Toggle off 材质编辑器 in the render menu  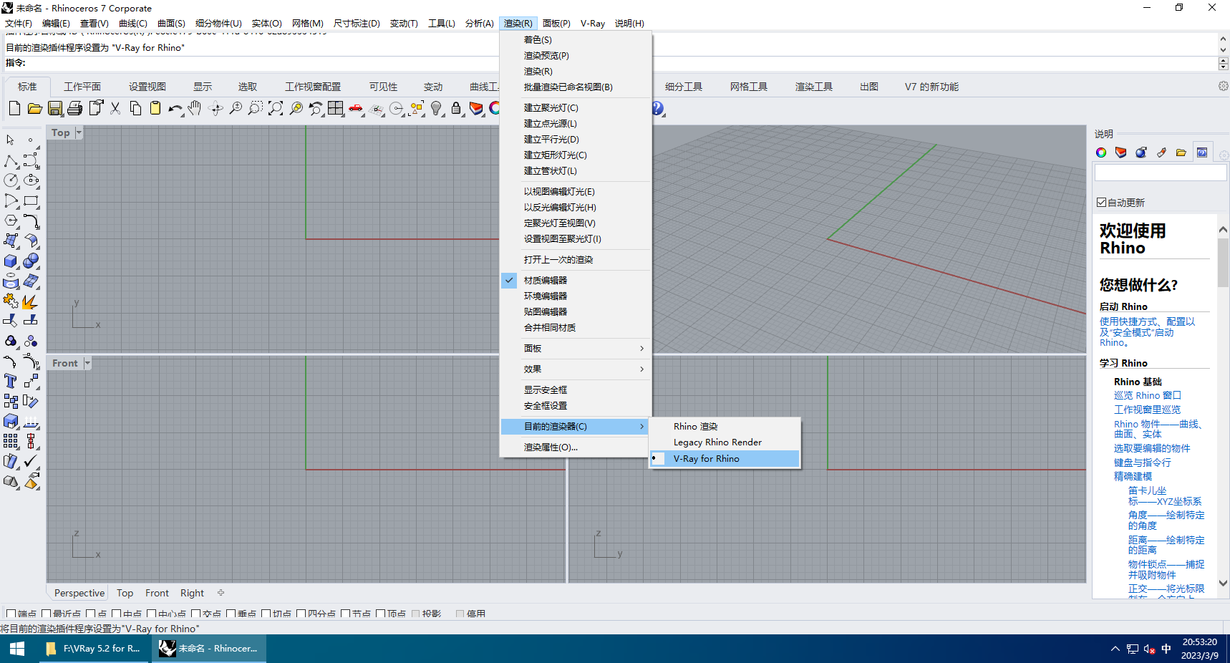click(545, 280)
